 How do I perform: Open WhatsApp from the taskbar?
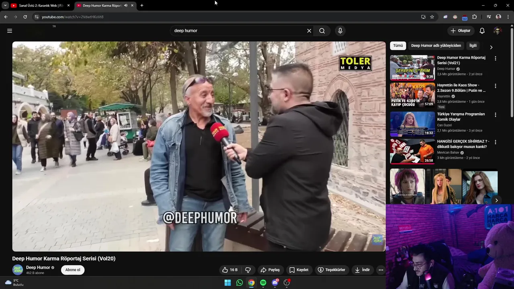[x=239, y=283]
